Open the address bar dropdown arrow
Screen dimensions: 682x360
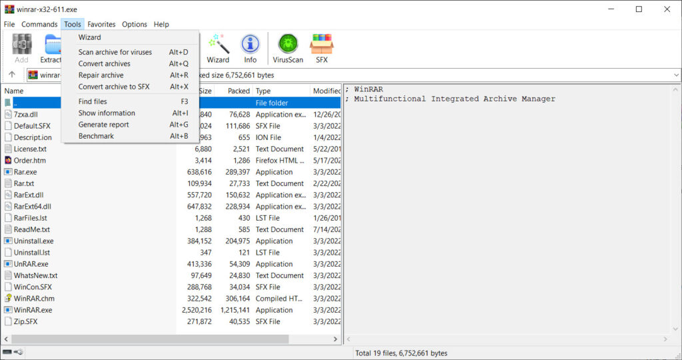pos(676,75)
